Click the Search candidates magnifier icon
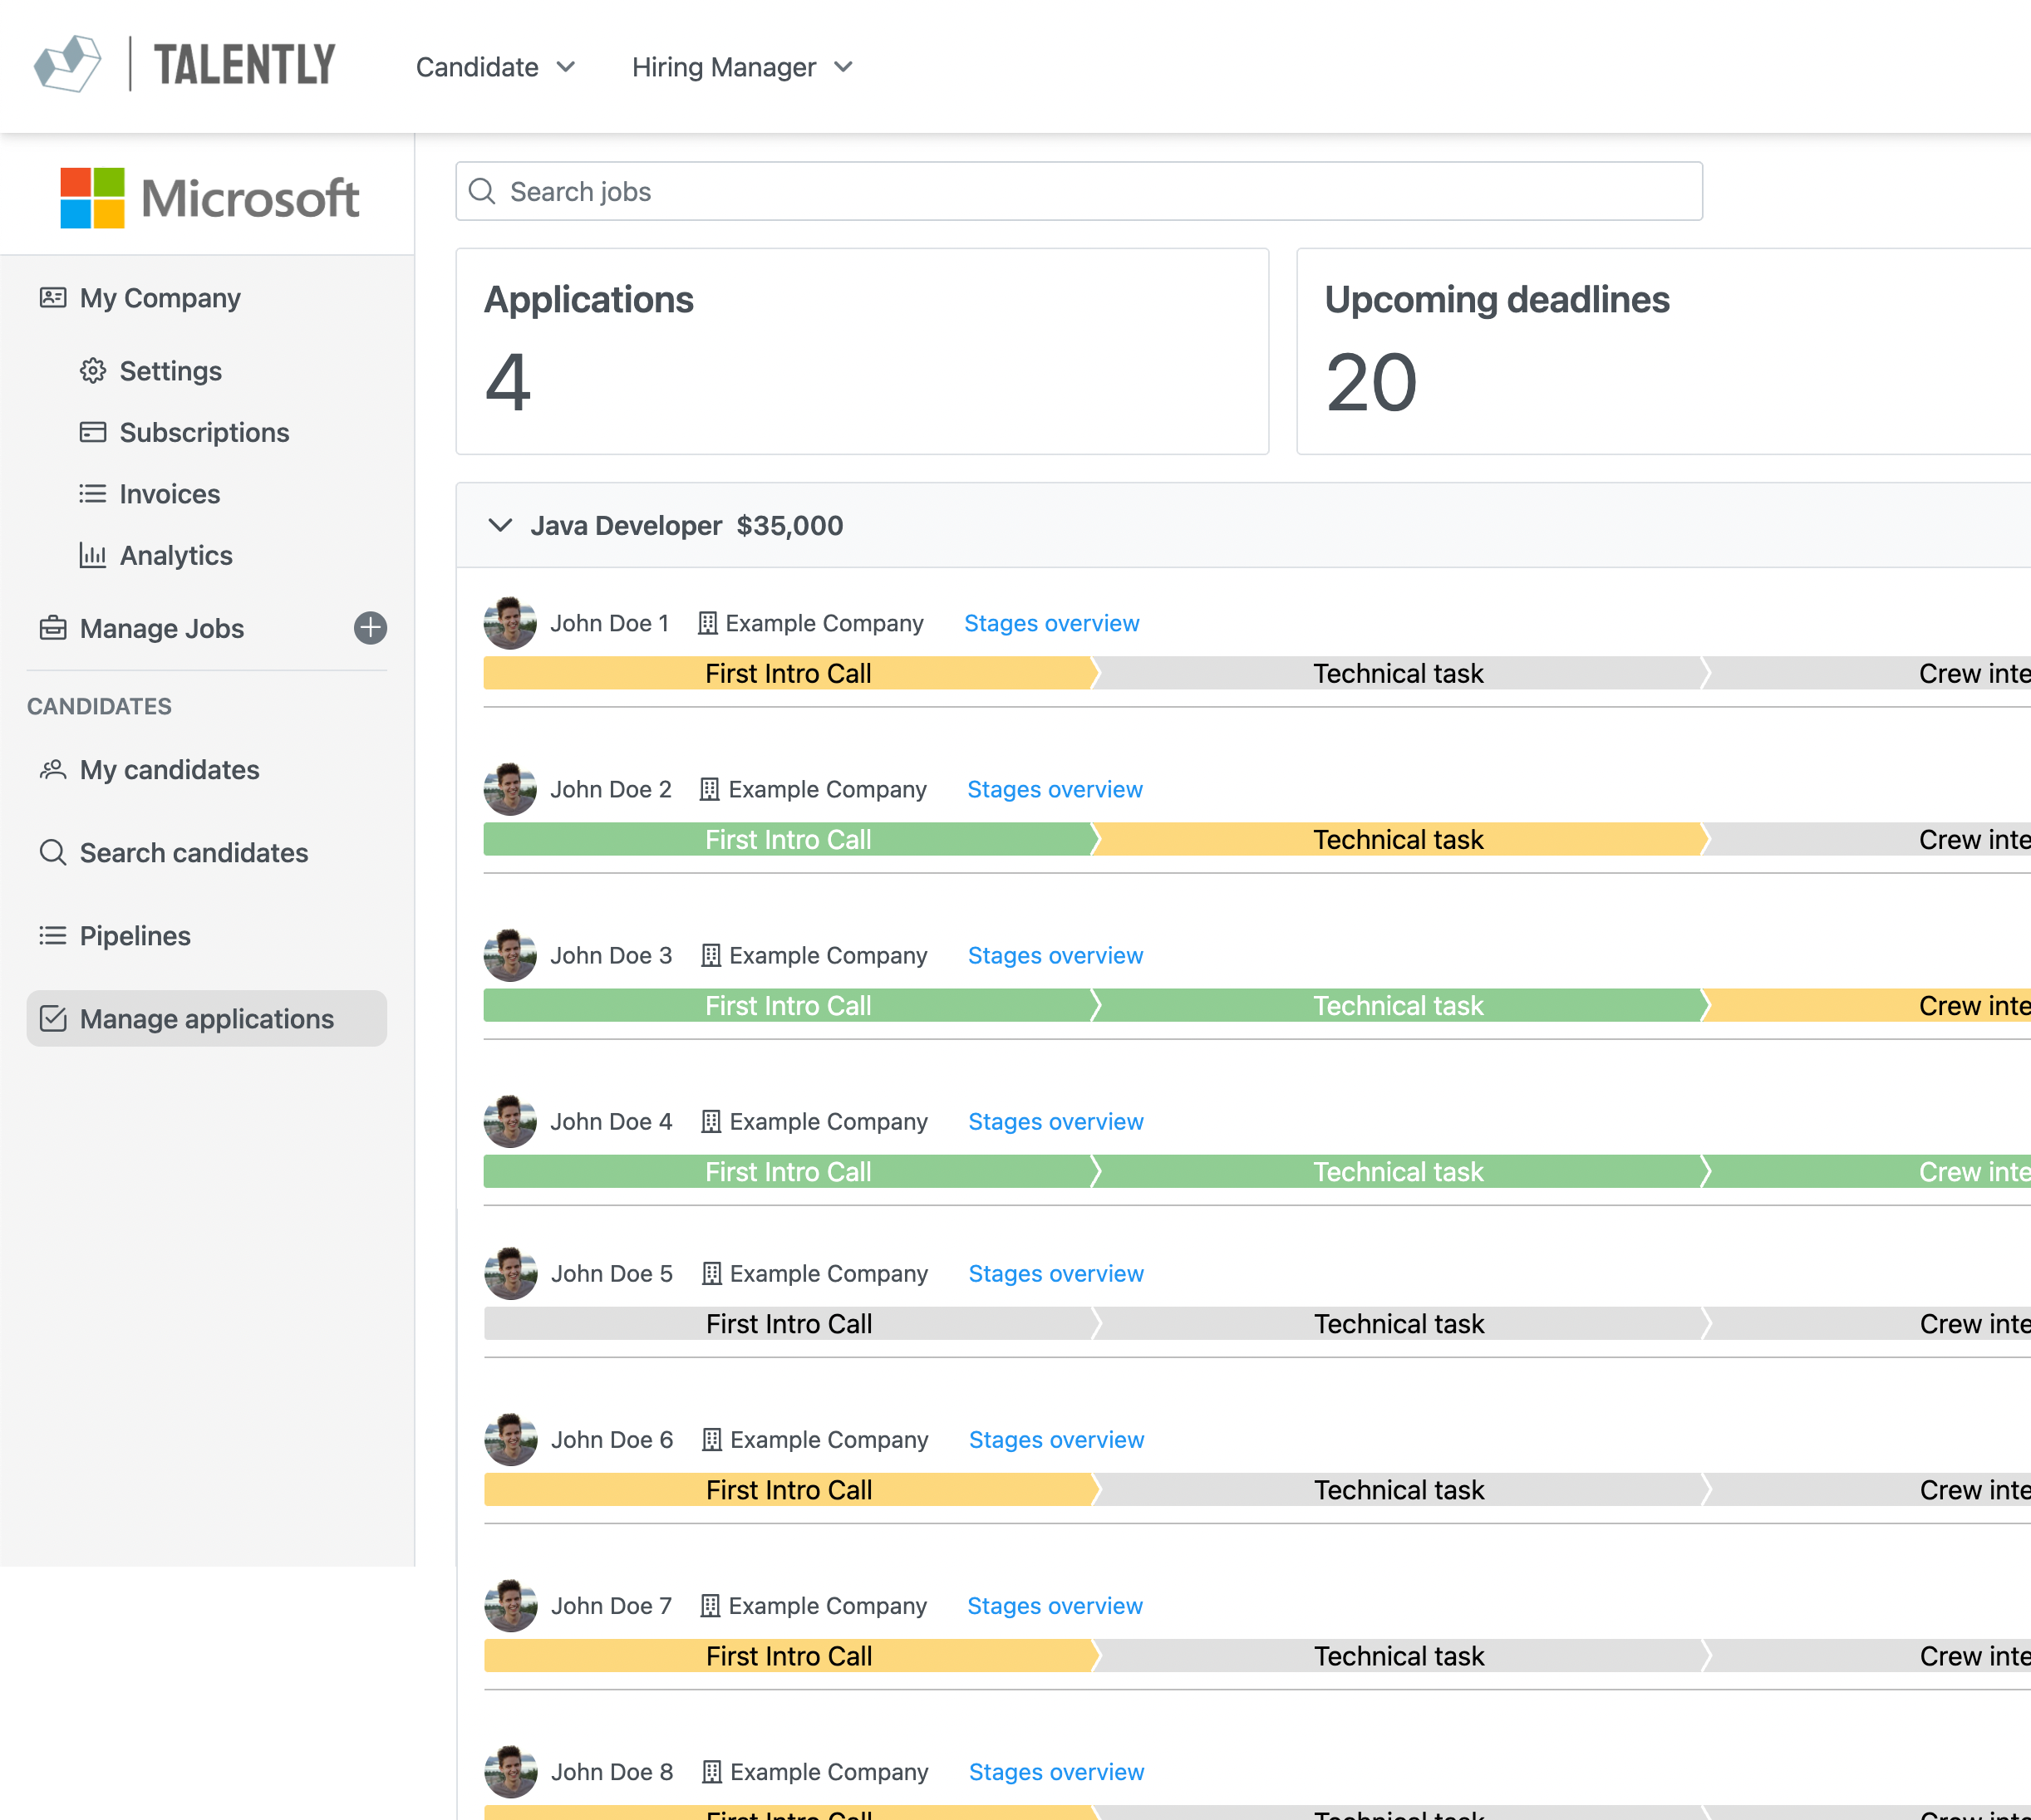2031x1820 pixels. click(x=53, y=853)
